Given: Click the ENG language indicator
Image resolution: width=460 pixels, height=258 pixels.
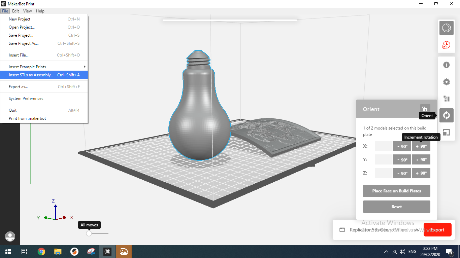Looking at the screenshot, I should point(412,252).
